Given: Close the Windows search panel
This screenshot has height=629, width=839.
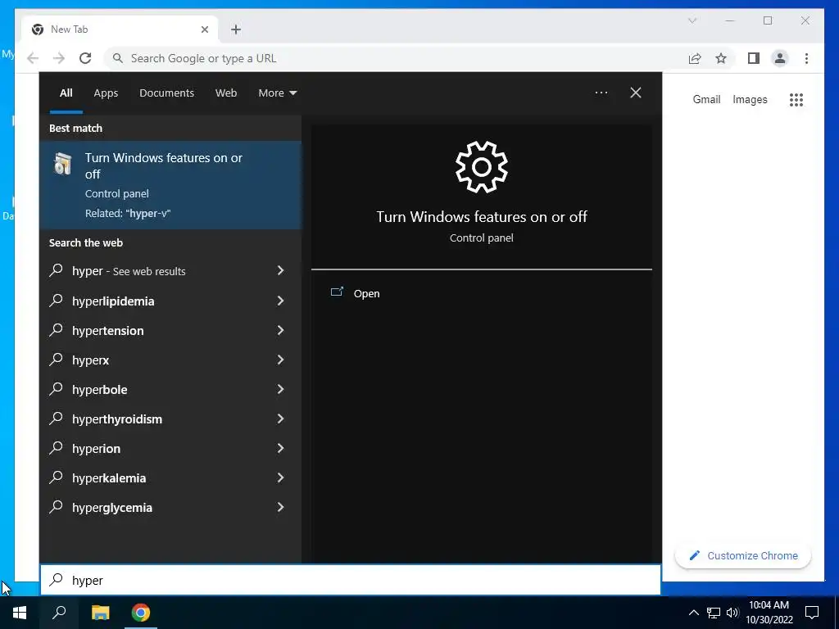Looking at the screenshot, I should [636, 93].
